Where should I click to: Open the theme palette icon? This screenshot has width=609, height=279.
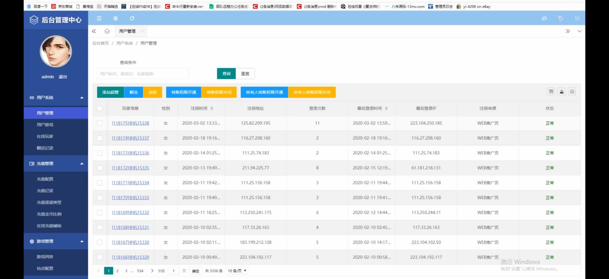[x=544, y=19]
